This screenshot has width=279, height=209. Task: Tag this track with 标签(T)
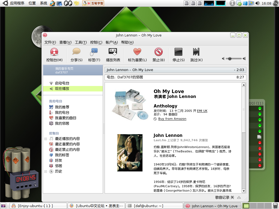click(94, 55)
